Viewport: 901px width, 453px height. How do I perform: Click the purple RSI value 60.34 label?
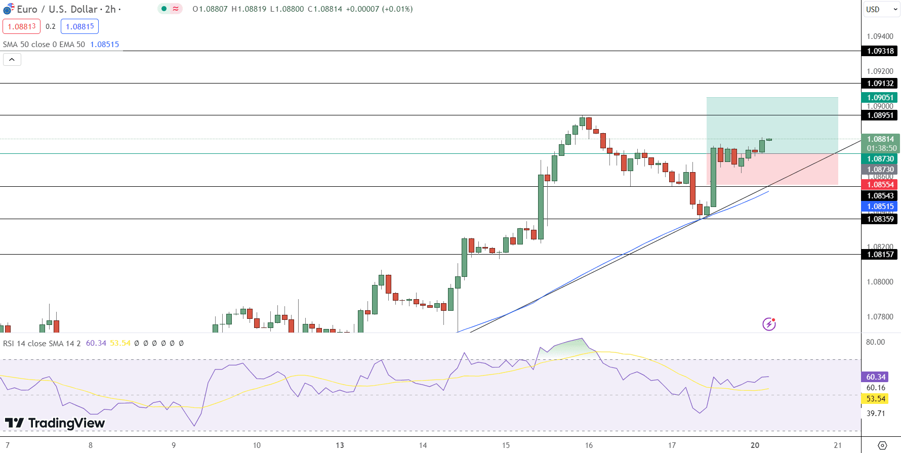pos(875,377)
